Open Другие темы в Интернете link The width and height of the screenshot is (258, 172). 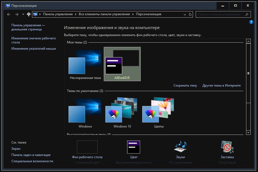221,86
